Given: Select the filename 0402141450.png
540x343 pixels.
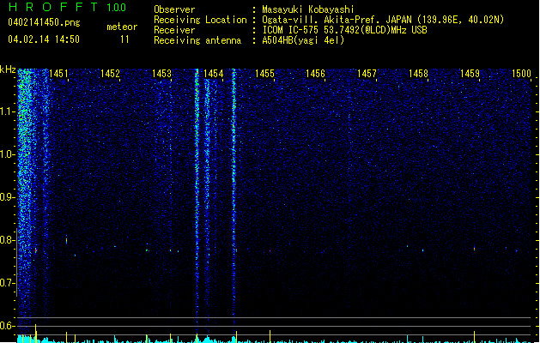Looking at the screenshot, I should [44, 22].
